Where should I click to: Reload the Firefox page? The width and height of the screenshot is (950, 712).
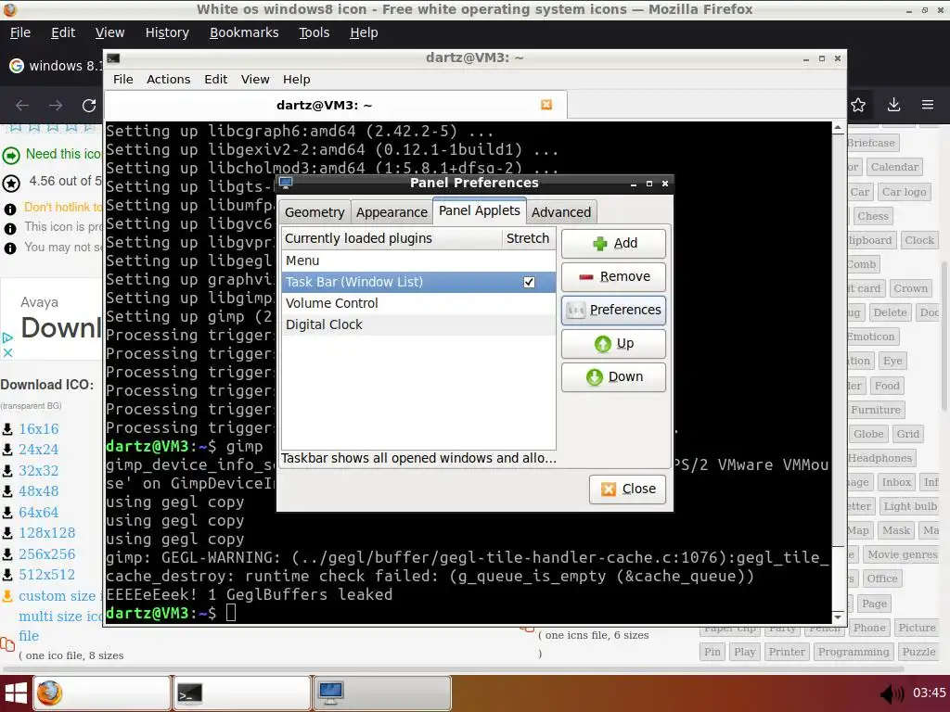(89, 106)
